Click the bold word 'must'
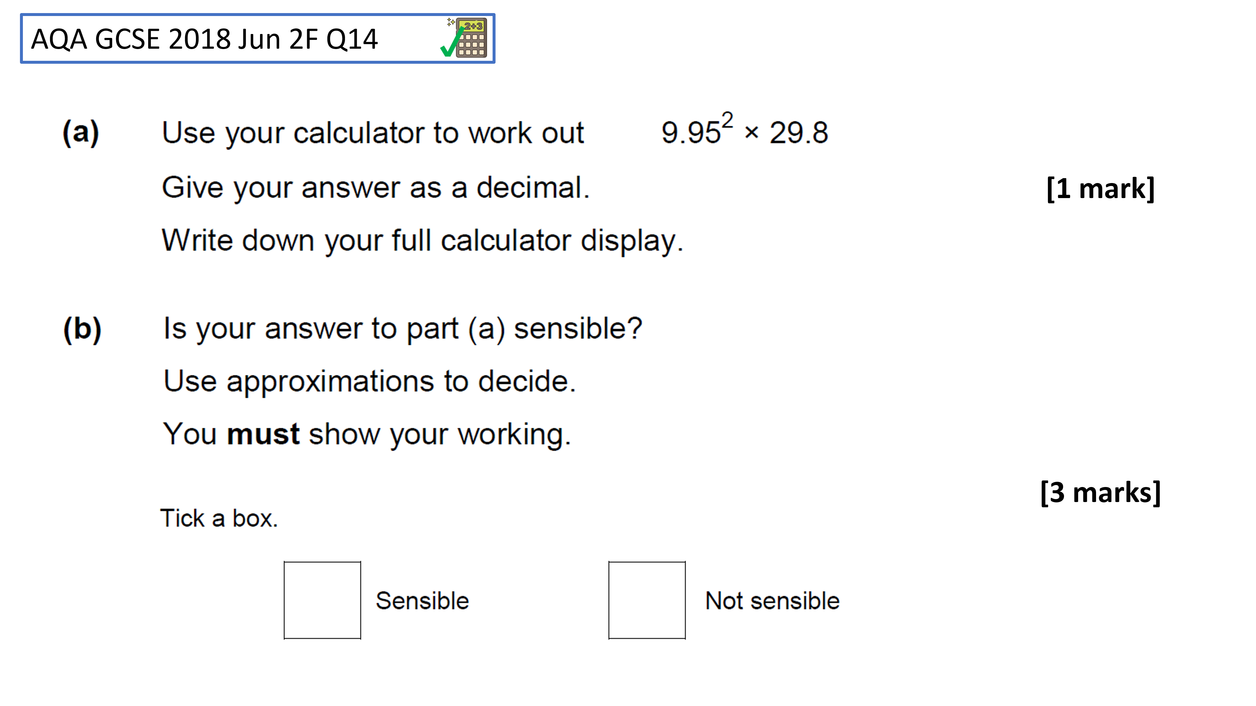Viewport: 1256px width, 706px height. pyautogui.click(x=263, y=434)
